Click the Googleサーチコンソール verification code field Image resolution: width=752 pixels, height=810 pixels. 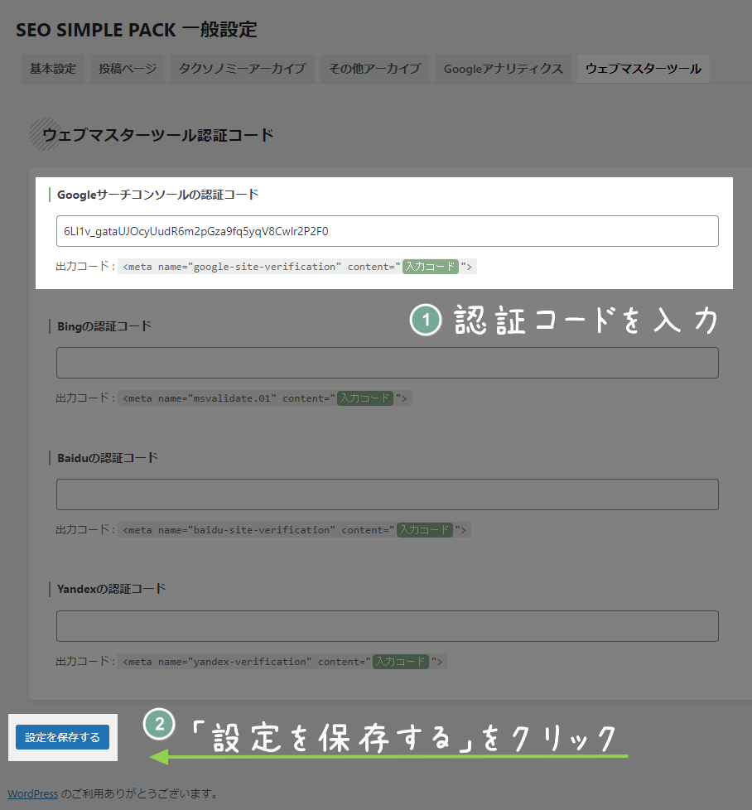pos(386,231)
